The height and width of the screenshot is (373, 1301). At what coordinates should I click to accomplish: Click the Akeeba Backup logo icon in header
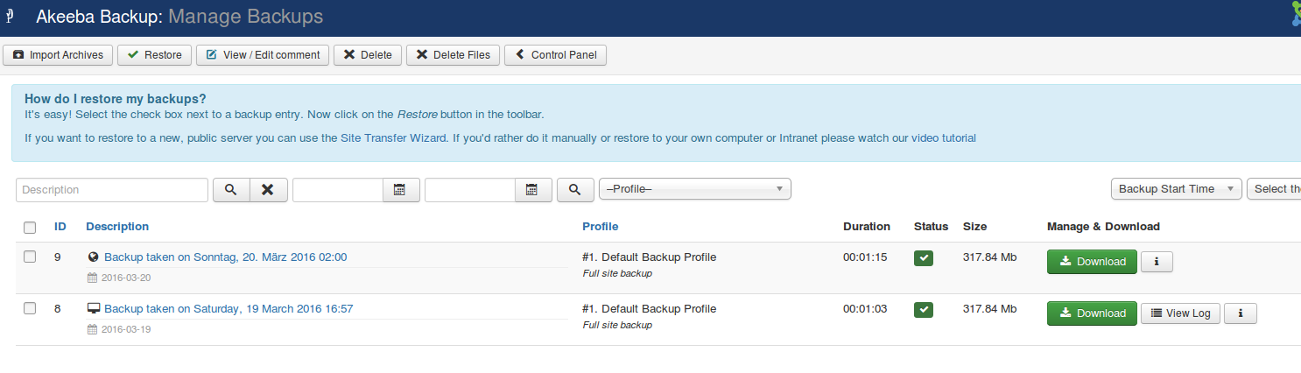[11, 16]
